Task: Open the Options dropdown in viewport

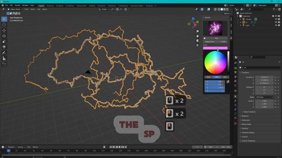Action: click(227, 14)
